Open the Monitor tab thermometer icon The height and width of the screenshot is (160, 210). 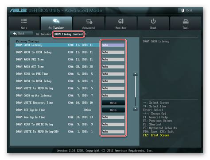pos(121,21)
